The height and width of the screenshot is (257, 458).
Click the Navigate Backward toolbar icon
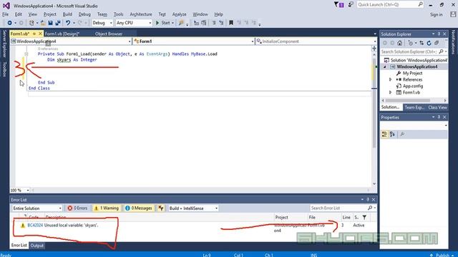tap(9, 23)
